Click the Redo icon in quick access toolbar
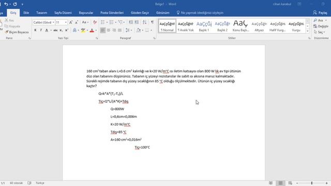 click(15, 4)
